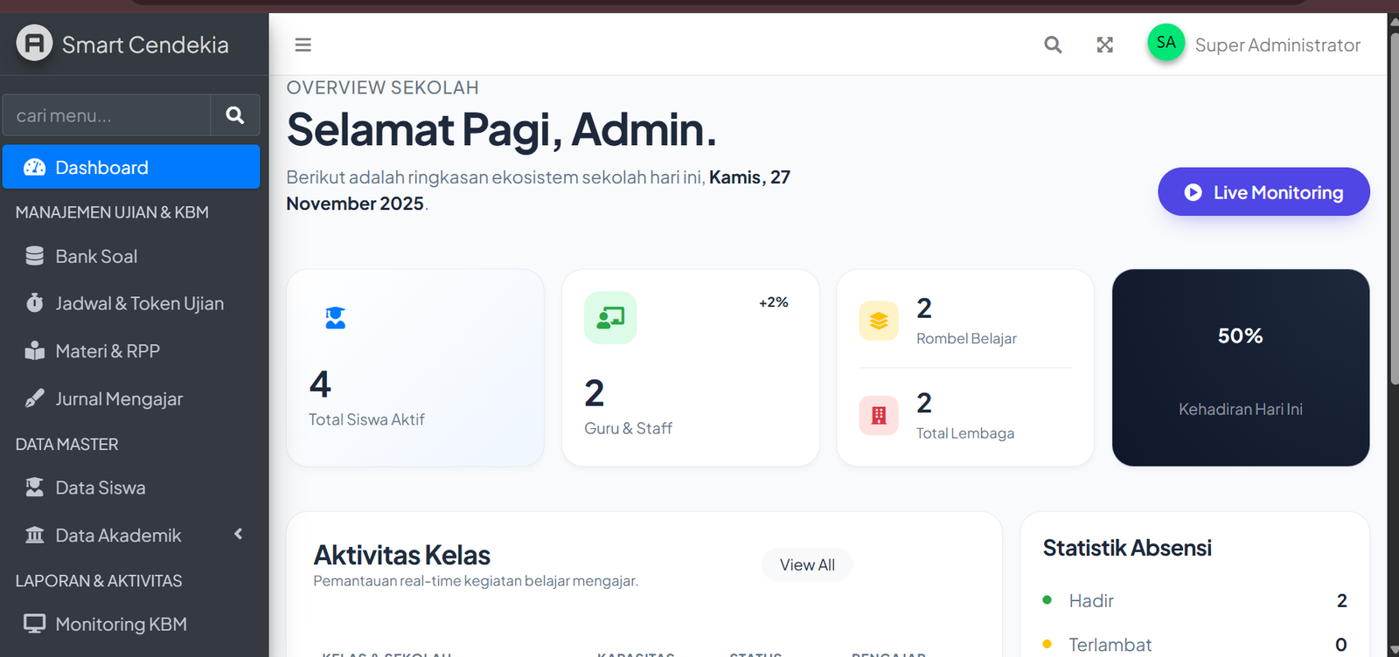Click MANAJEMEN UJIAN & KBM section header
Screen dimensions: 1399x657
tap(112, 212)
